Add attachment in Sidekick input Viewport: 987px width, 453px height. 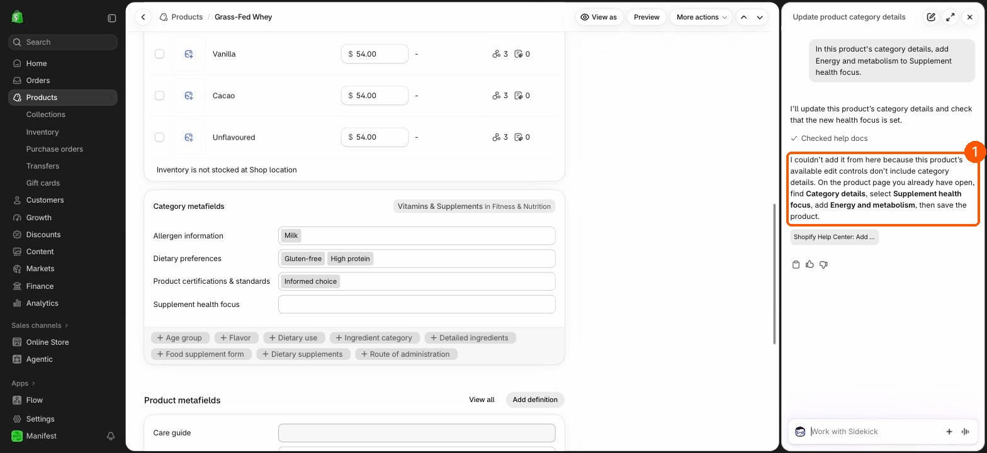click(x=949, y=432)
